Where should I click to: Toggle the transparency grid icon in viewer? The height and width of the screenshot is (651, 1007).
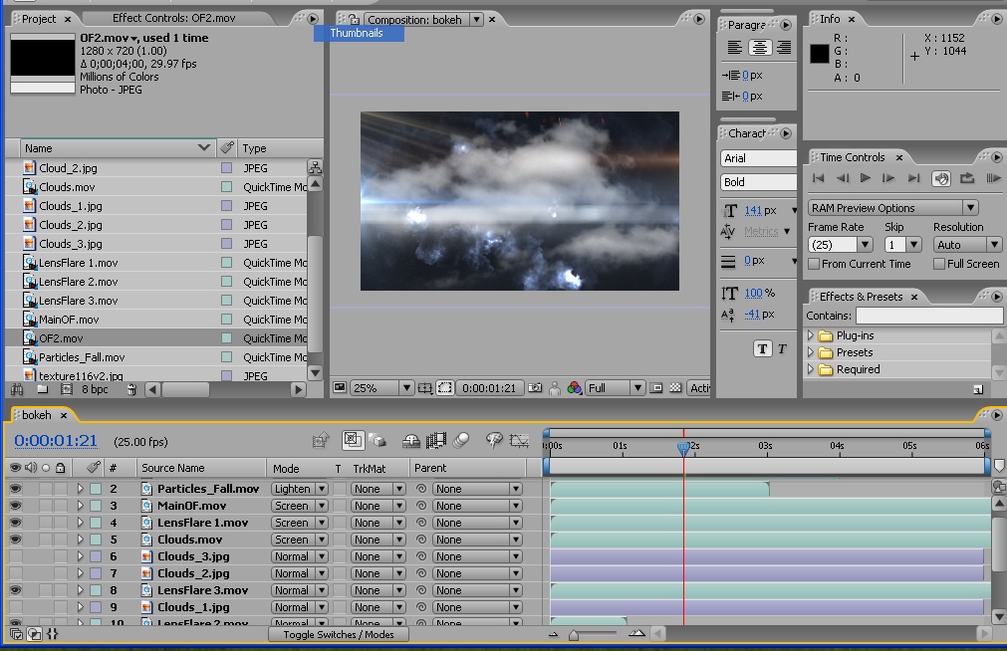click(675, 388)
